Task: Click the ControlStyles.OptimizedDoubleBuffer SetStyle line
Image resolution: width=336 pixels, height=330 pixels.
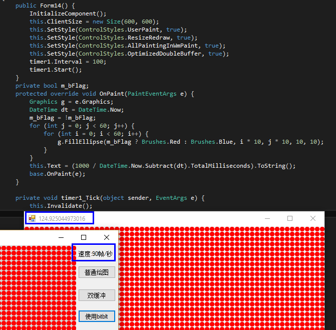Action: click(x=129, y=54)
